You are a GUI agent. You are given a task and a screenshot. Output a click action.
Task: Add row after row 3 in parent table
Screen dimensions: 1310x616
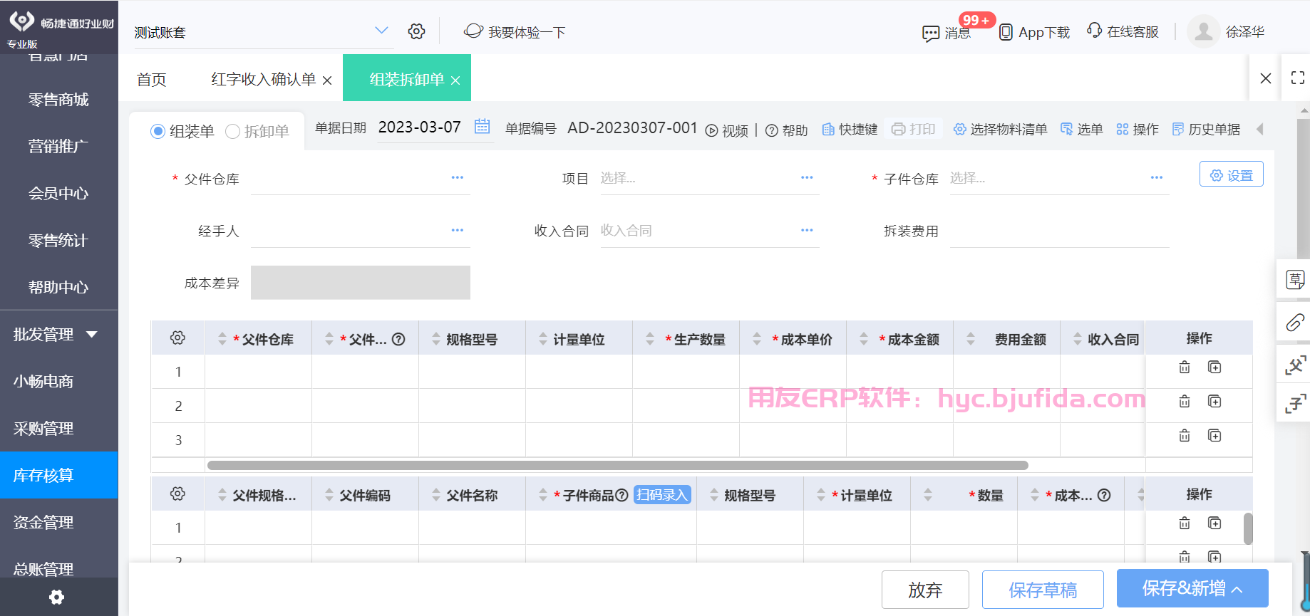pos(1214,436)
